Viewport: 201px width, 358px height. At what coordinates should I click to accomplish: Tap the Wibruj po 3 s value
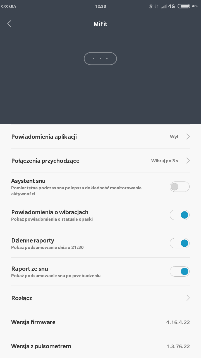coord(164,161)
